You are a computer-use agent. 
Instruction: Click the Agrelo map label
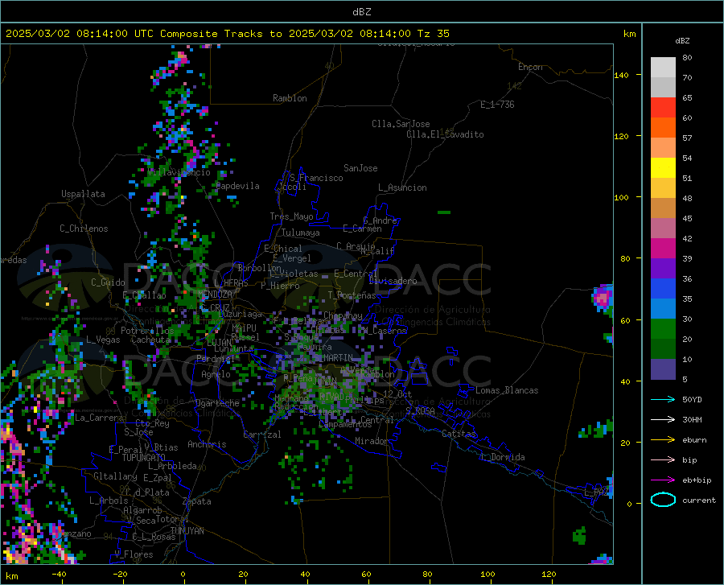216,374
